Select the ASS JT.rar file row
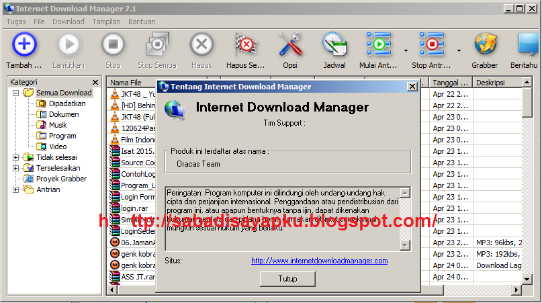This screenshot has width=542, height=303. click(x=132, y=277)
